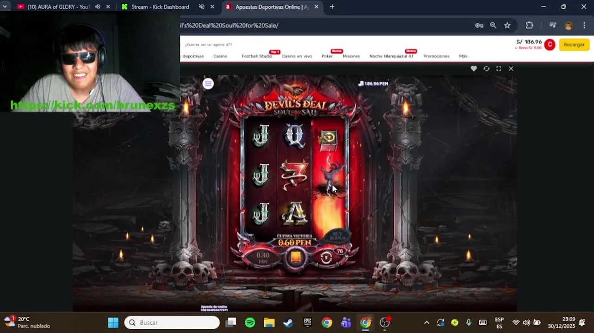Open the Casino menu item
Image resolution: width=594 pixels, height=333 pixels.
220,56
